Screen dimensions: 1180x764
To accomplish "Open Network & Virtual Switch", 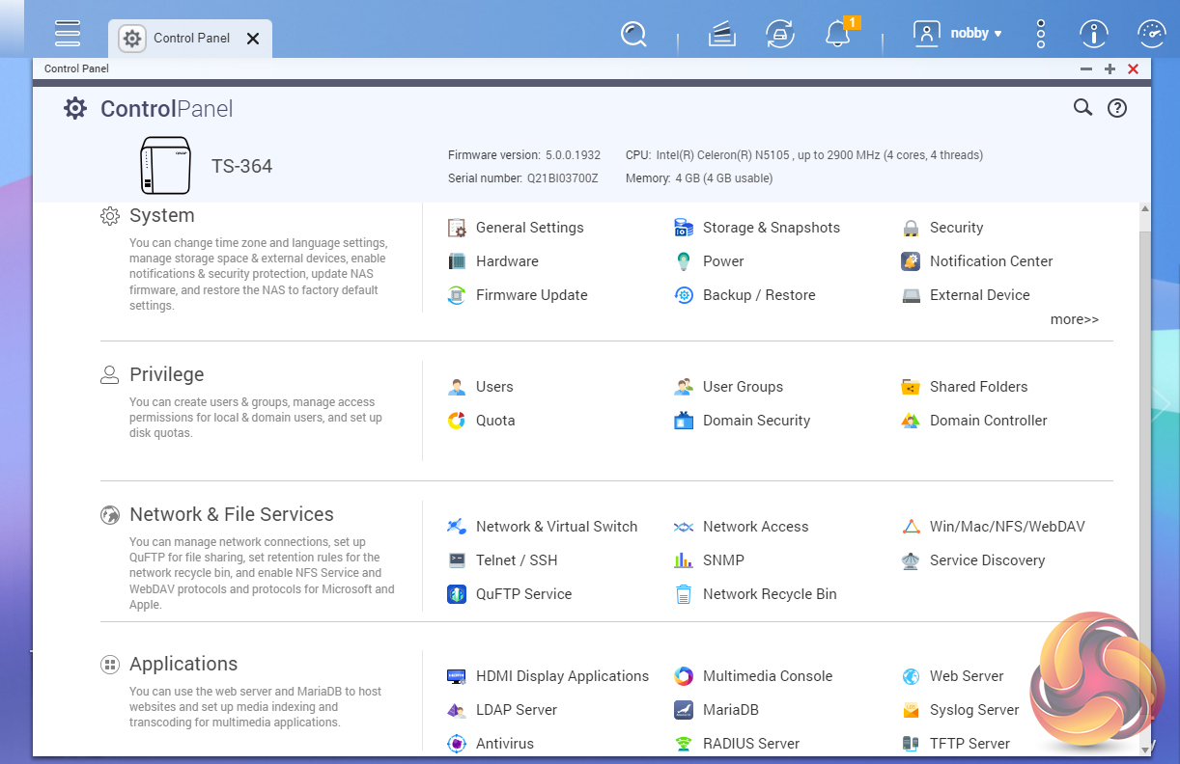I will (556, 527).
